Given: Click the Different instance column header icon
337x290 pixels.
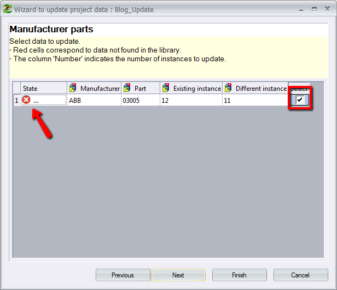Looking at the screenshot, I should click(x=228, y=88).
